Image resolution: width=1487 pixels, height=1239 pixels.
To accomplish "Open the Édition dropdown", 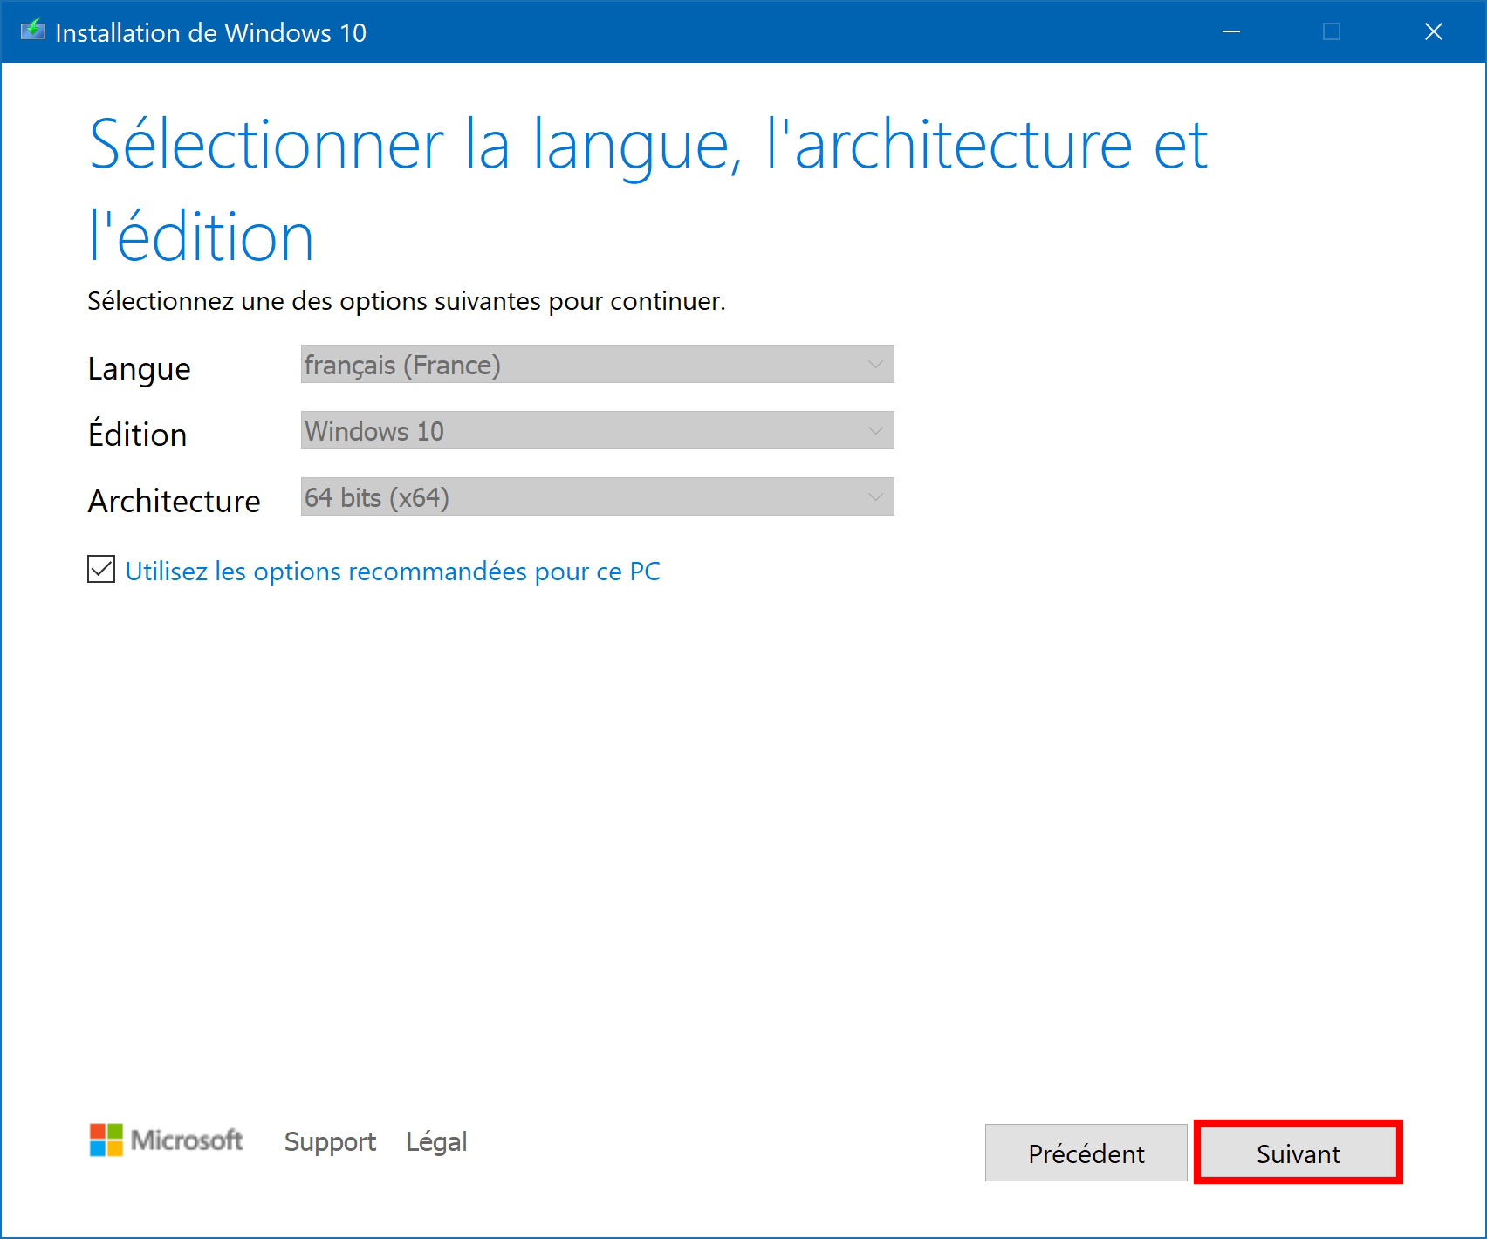I will 597,430.
